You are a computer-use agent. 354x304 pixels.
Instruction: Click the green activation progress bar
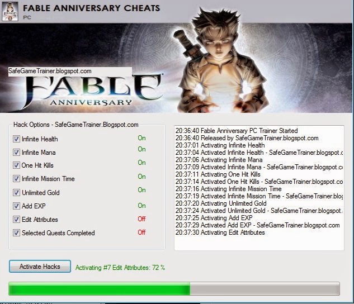(174, 288)
